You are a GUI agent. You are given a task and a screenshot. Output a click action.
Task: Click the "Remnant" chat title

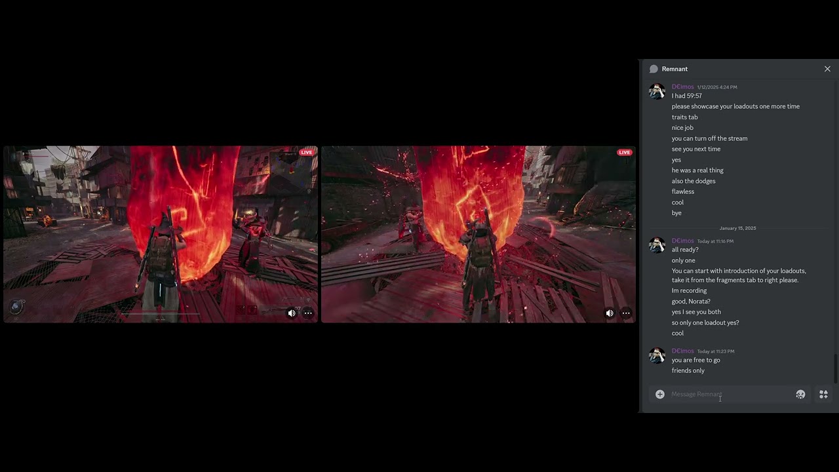674,69
